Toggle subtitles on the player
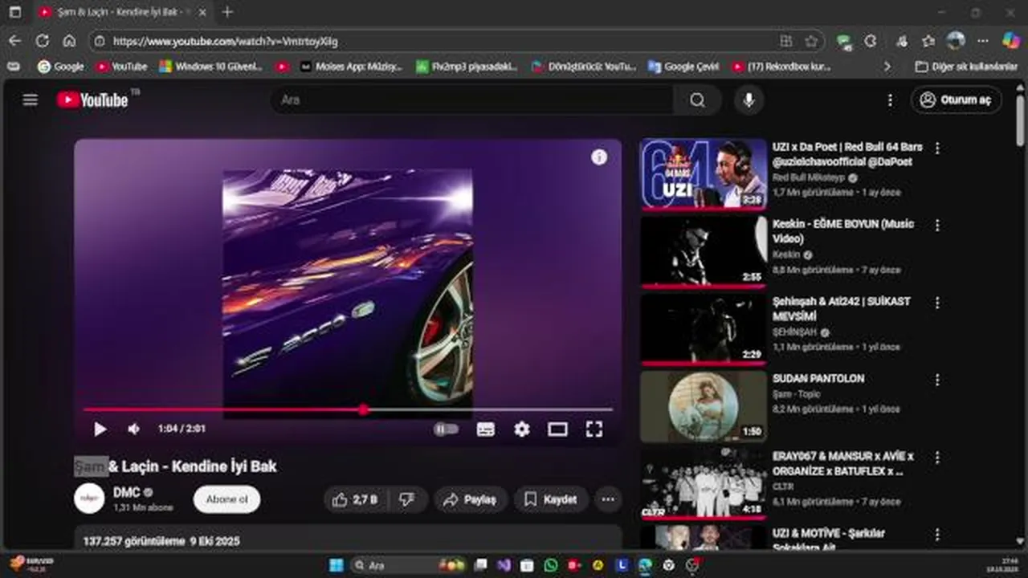The width and height of the screenshot is (1028, 578). pyautogui.click(x=486, y=429)
